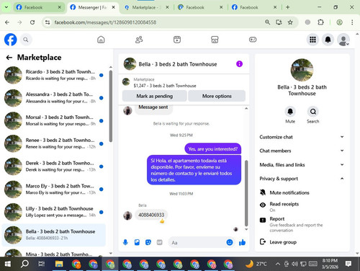Open the notification center icon in taskbar
360x271 pixels.
(348, 264)
